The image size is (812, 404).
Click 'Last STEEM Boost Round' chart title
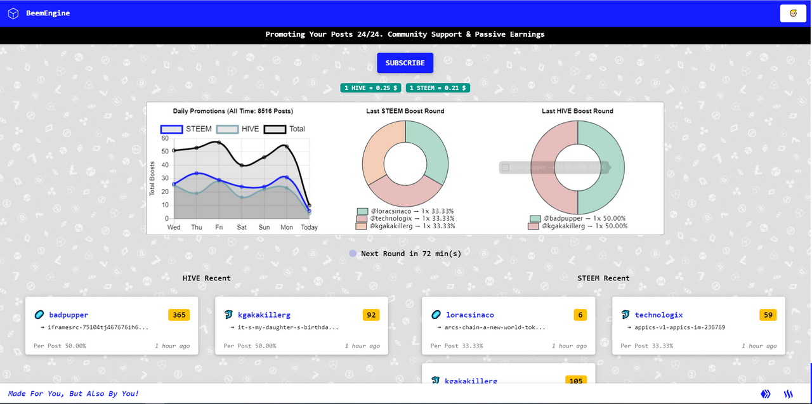coord(405,111)
